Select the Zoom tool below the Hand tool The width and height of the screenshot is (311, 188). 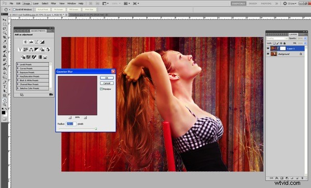4,104
